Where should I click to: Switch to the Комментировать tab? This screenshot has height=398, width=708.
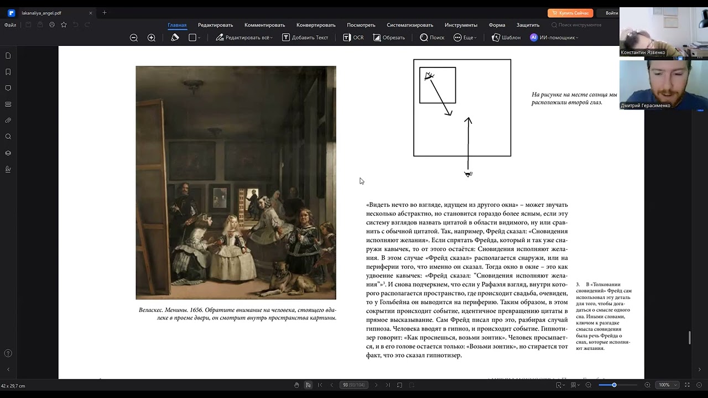[264, 25]
